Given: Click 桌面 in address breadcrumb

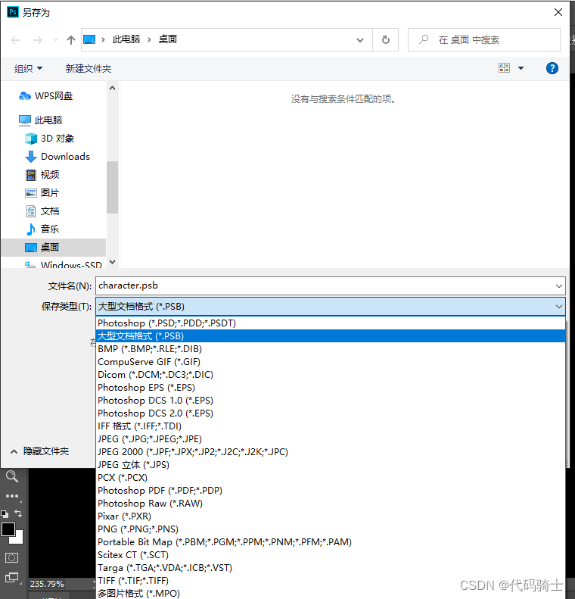Looking at the screenshot, I should click(x=167, y=39).
